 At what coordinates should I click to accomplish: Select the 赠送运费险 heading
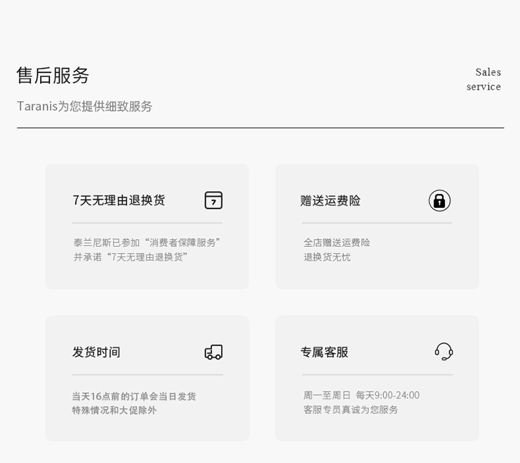(x=330, y=200)
